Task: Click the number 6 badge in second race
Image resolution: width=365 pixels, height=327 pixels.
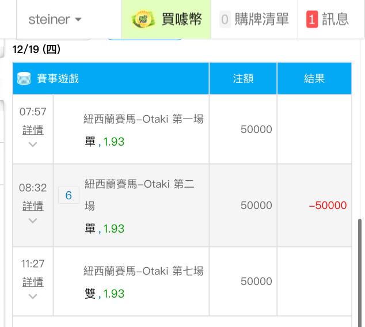Action: click(69, 196)
